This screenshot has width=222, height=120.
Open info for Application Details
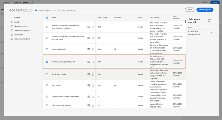click(93, 74)
